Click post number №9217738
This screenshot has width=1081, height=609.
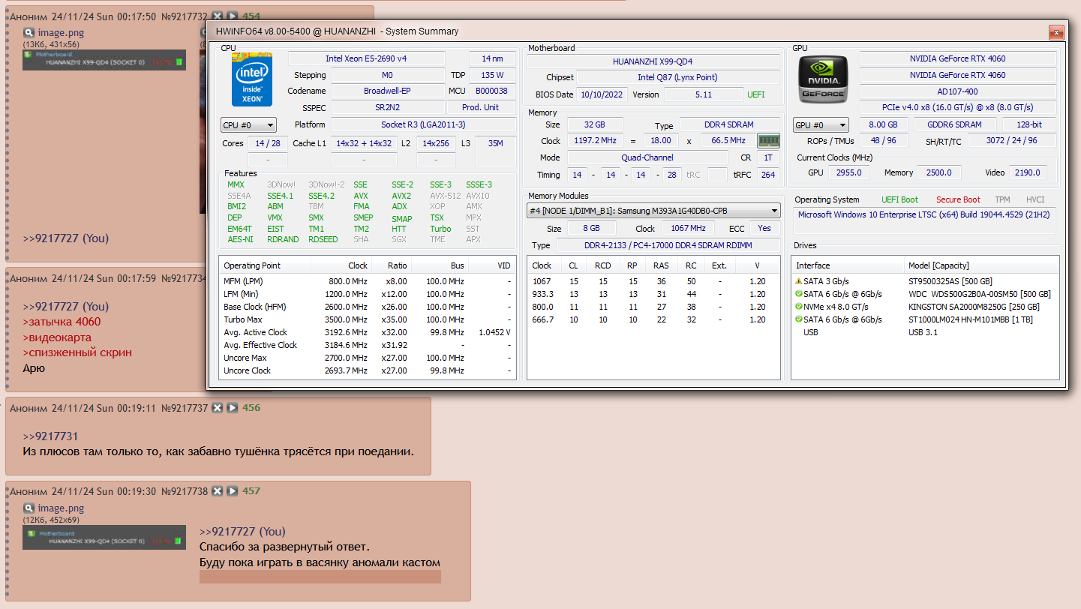[185, 492]
